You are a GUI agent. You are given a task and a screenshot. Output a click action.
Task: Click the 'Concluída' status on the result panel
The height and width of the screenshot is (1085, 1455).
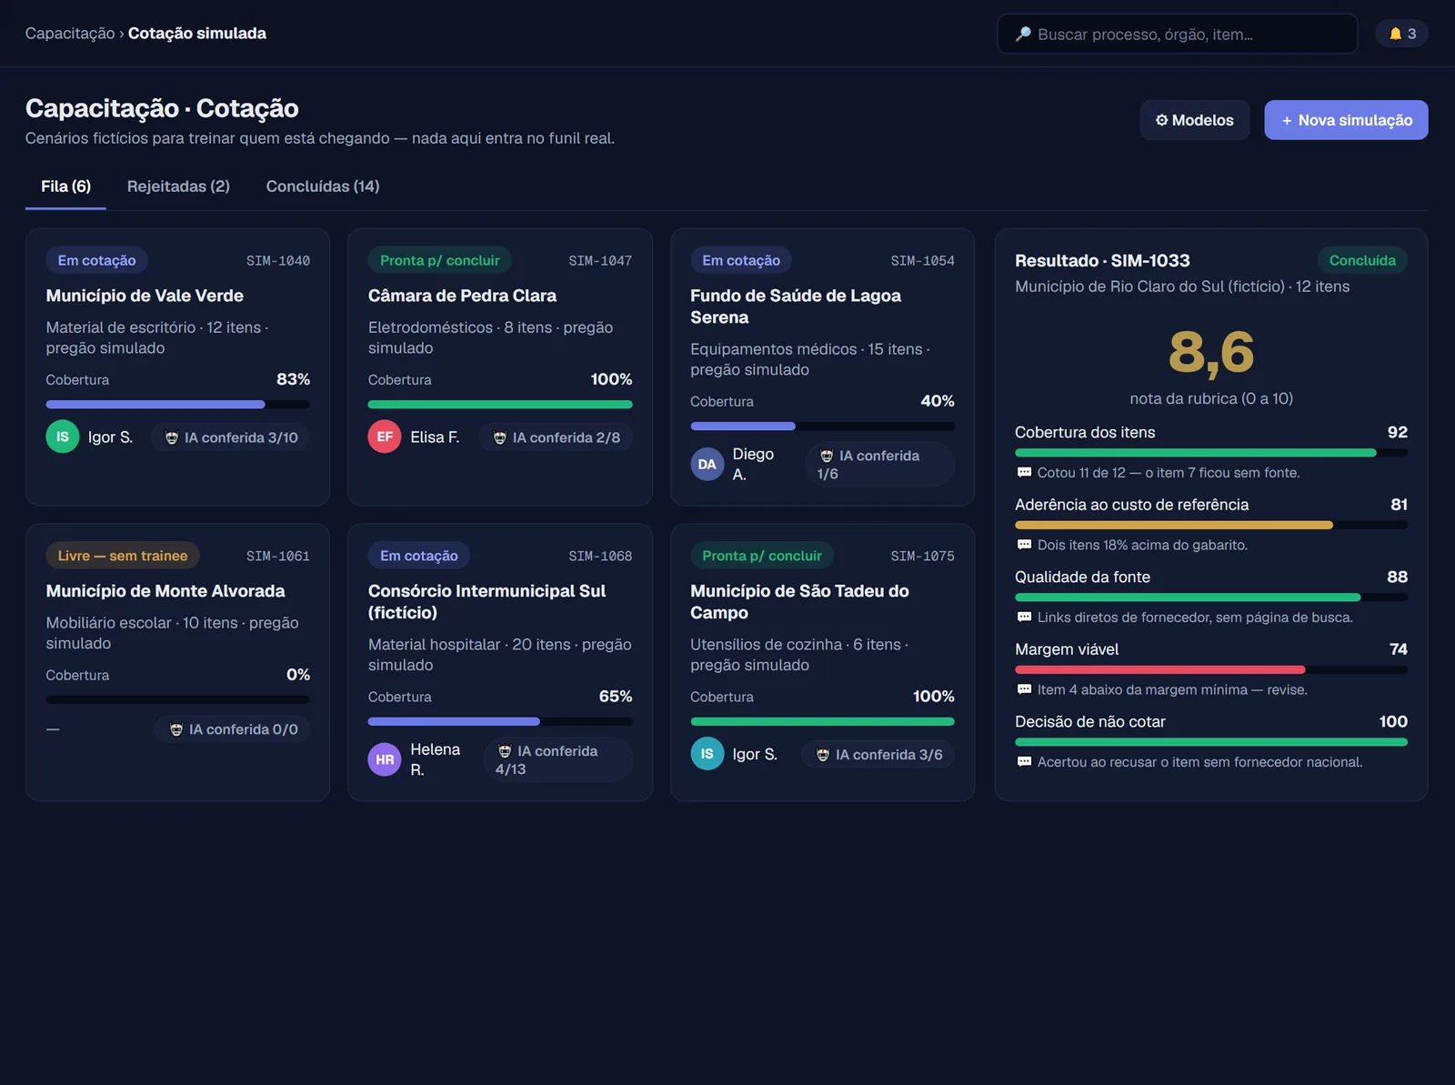(x=1362, y=260)
